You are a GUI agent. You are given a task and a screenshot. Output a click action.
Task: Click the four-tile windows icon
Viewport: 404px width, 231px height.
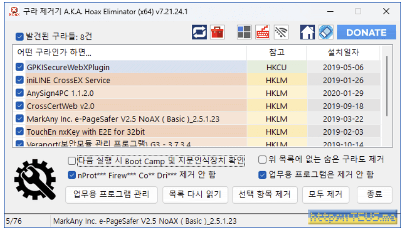pyautogui.click(x=244, y=32)
